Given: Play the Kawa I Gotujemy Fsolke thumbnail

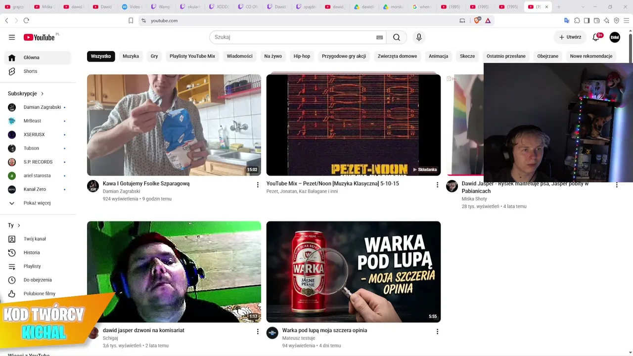Looking at the screenshot, I should [x=174, y=125].
